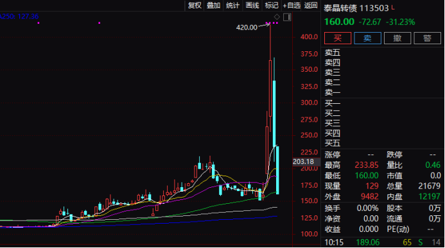Viewport: 445px width, 248px height.
Task: Click 返回 to go back
Action: point(311,5)
